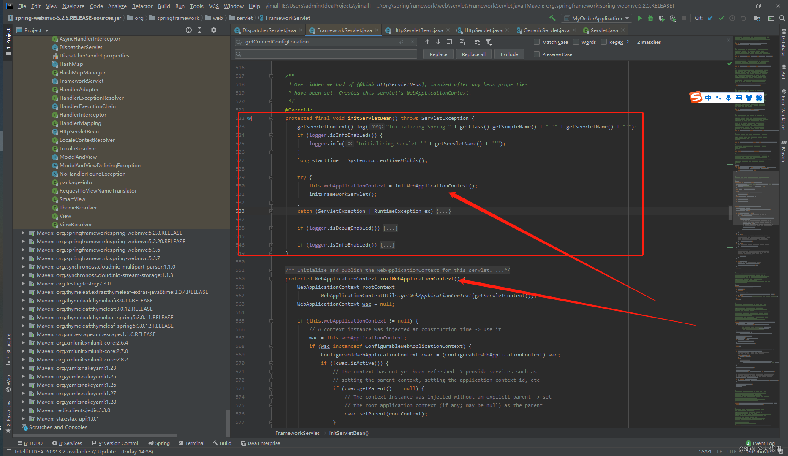Open the Event Log

click(x=760, y=443)
